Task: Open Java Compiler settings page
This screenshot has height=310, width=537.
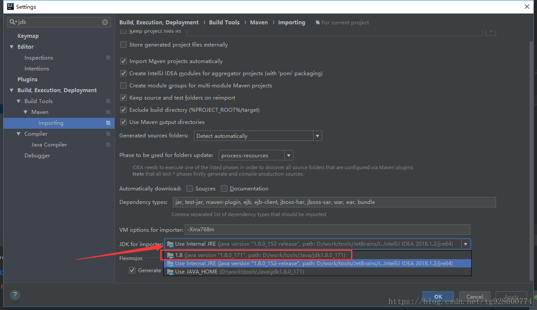Action: (x=49, y=145)
